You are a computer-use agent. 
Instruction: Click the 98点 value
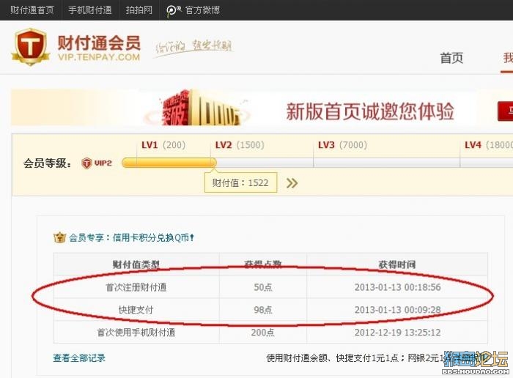(x=263, y=309)
